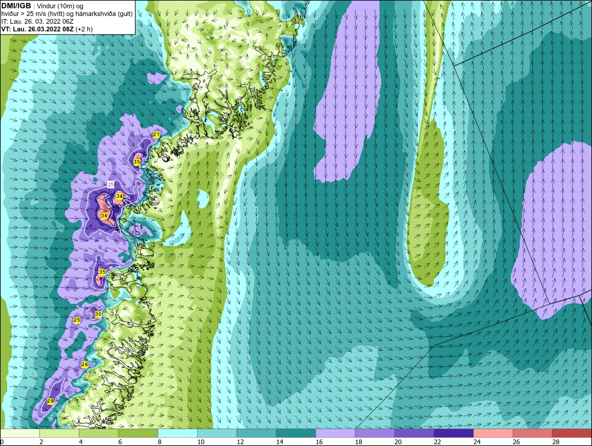Click the yellow 34 gust label
The height and width of the screenshot is (446, 592).
(120, 196)
